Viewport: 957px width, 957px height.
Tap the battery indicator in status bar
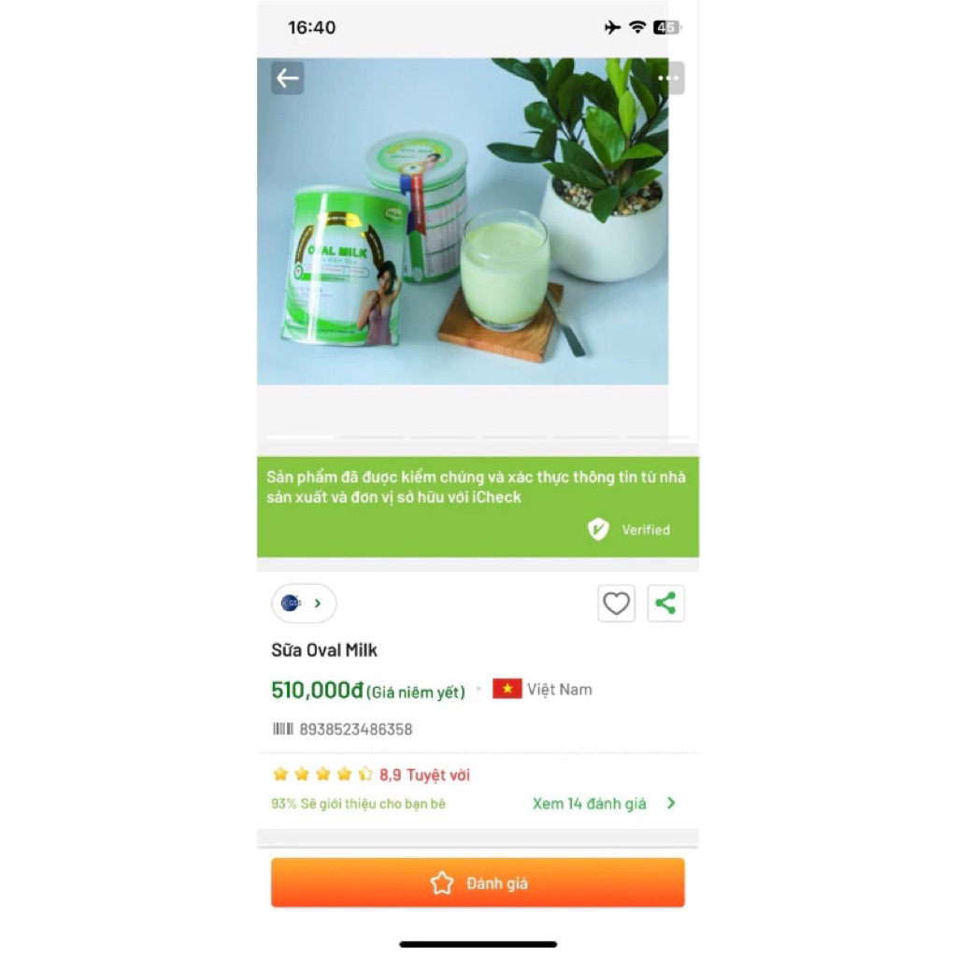click(666, 27)
